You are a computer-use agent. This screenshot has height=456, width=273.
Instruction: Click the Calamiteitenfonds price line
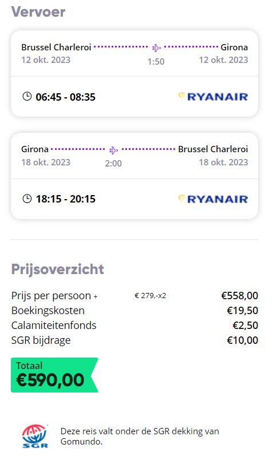[134, 326]
